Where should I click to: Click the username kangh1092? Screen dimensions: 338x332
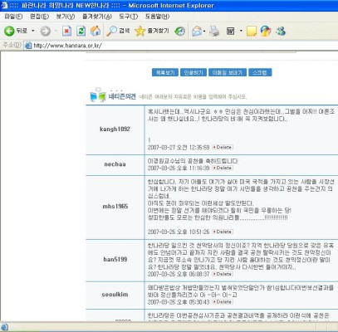115,129
